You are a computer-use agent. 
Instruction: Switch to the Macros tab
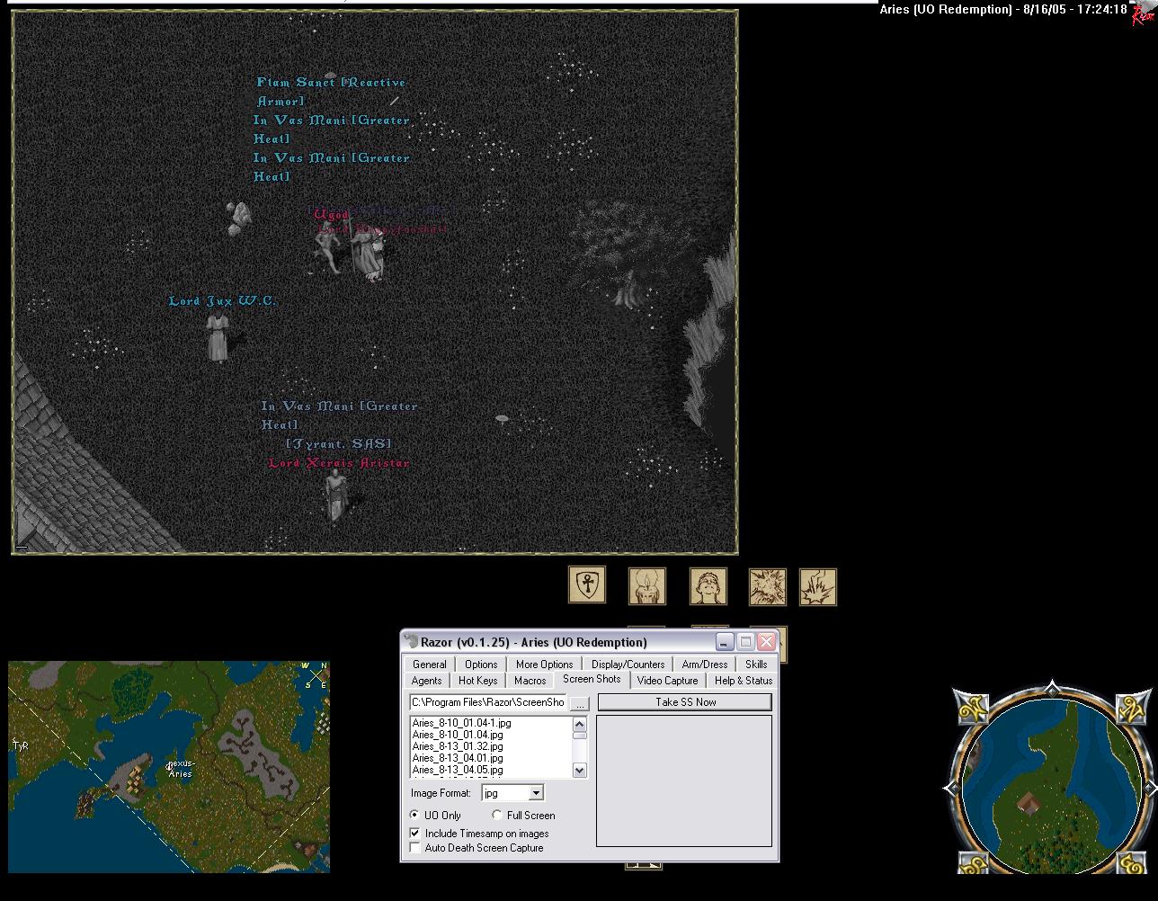tap(530, 681)
